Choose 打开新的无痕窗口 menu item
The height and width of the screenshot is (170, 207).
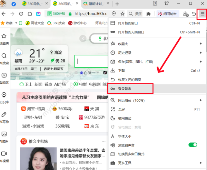[x=131, y=32]
